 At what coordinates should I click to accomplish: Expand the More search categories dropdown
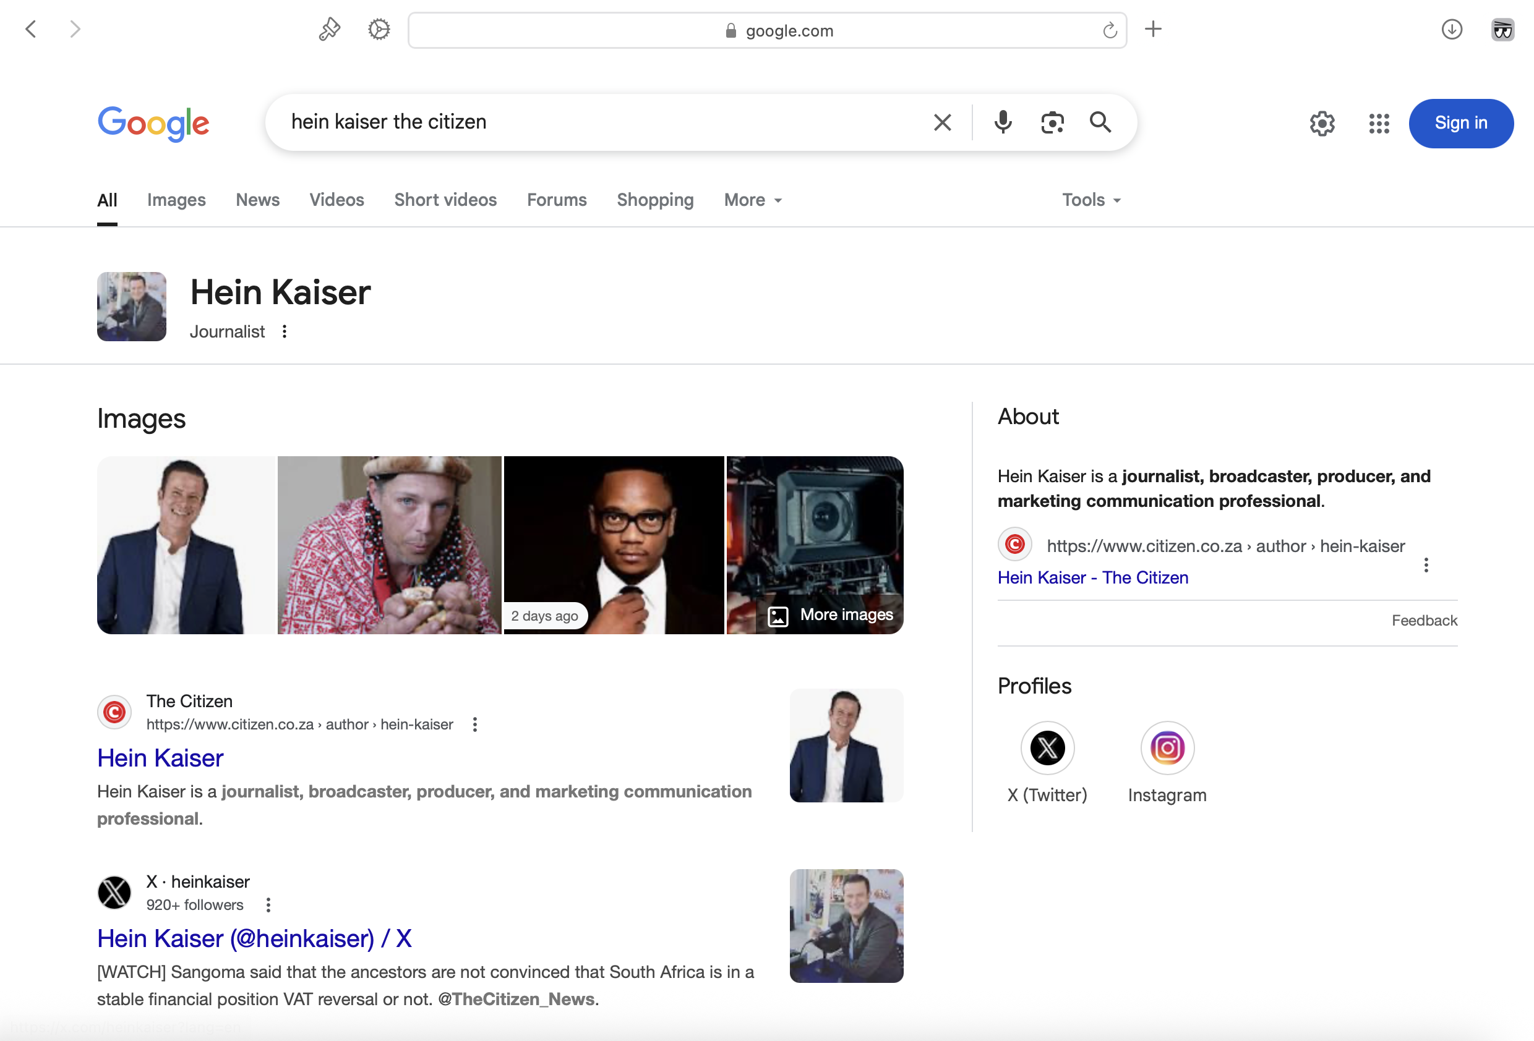click(752, 200)
